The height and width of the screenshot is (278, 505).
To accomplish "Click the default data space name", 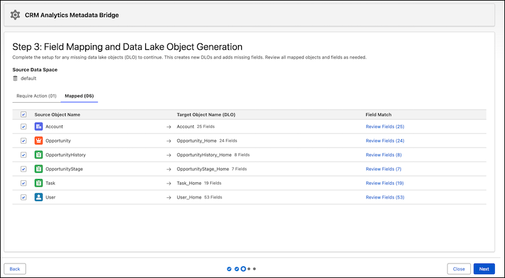I will 28,78.
